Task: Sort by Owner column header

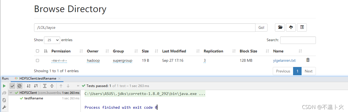Action: coord(93,51)
